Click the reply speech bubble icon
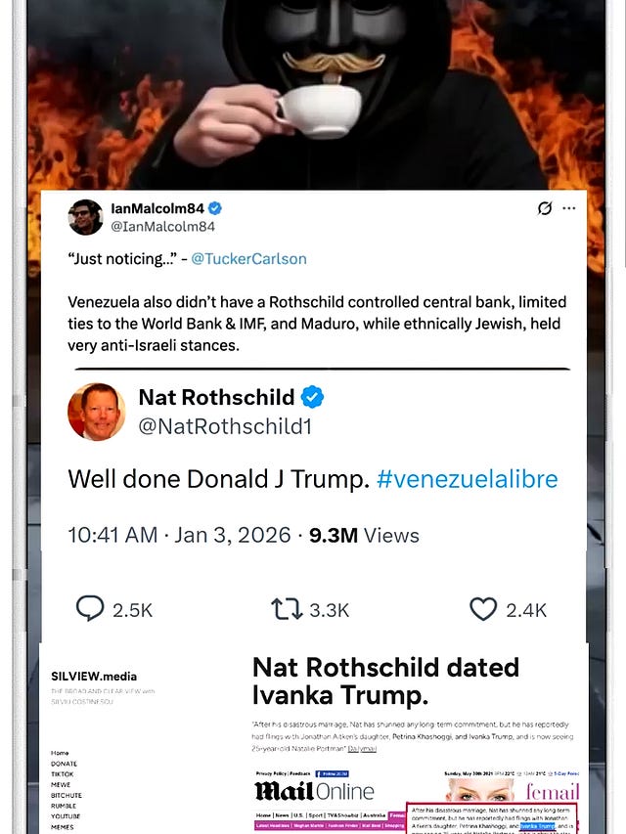 point(90,608)
